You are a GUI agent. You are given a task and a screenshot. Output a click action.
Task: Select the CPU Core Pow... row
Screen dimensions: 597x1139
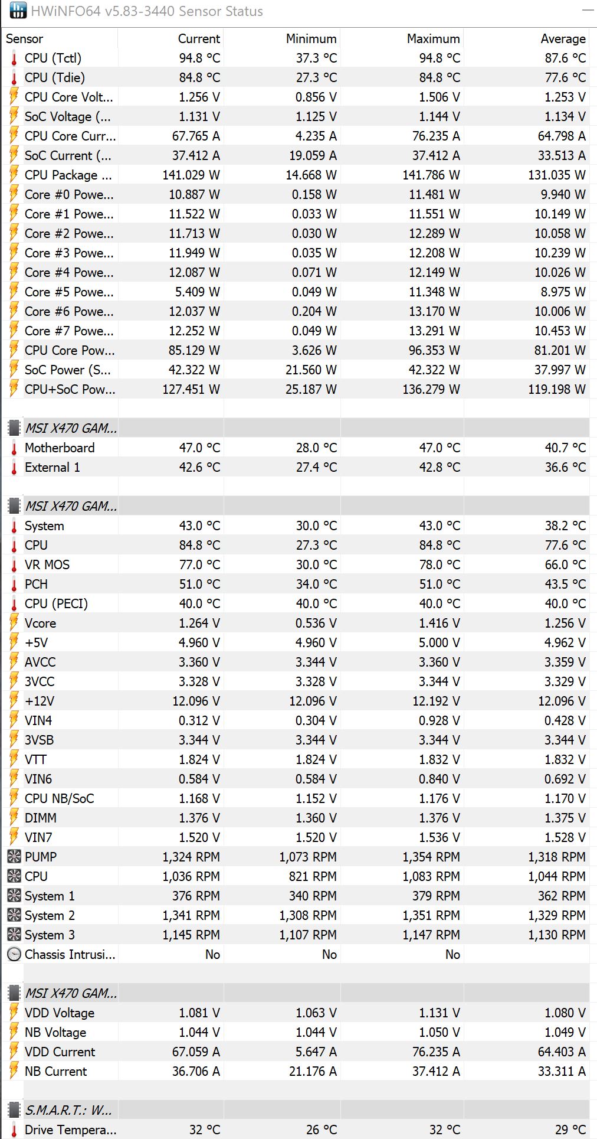coord(296,350)
